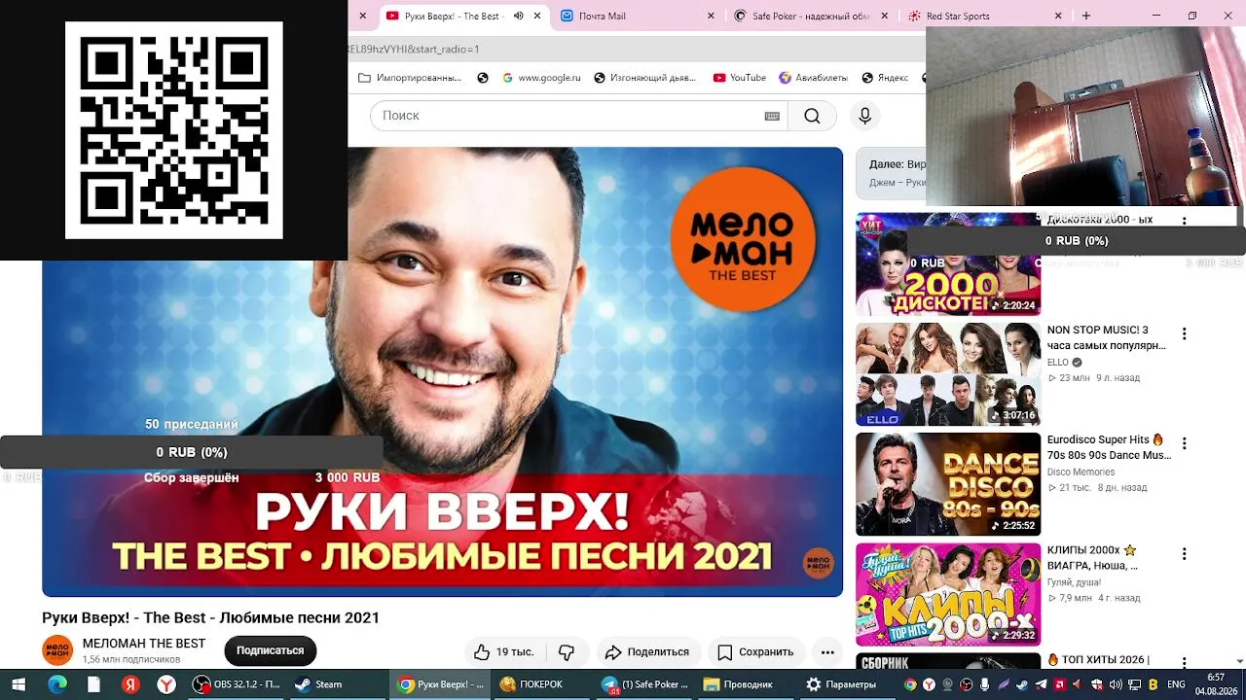1246x700 pixels.
Task: Open options menu for Eurodisco Super Hits video
Action: pyautogui.click(x=1184, y=443)
